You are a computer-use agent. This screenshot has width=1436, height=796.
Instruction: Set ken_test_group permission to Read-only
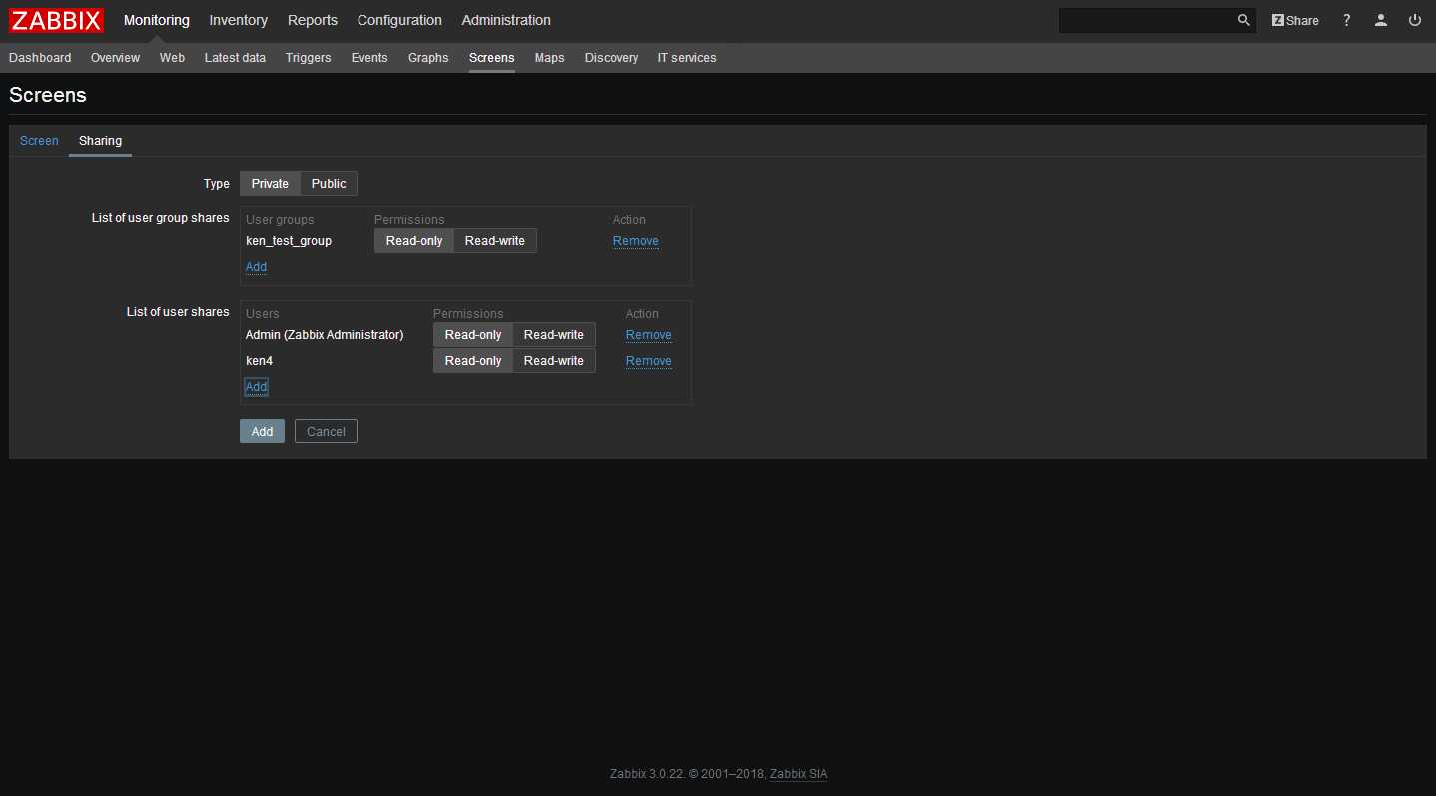[x=414, y=241]
